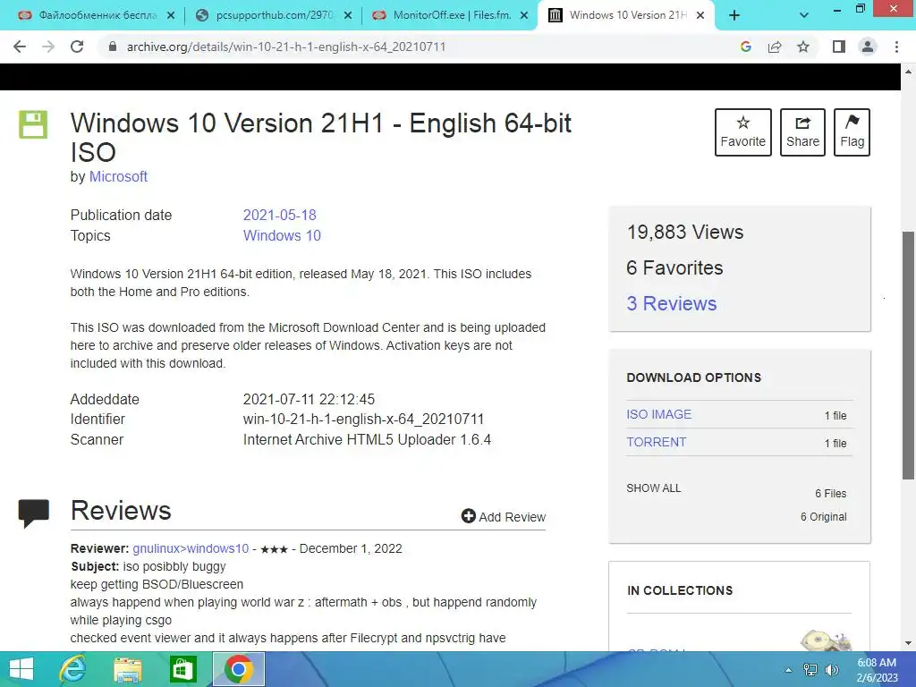Open the Windows Start button

tap(21, 669)
